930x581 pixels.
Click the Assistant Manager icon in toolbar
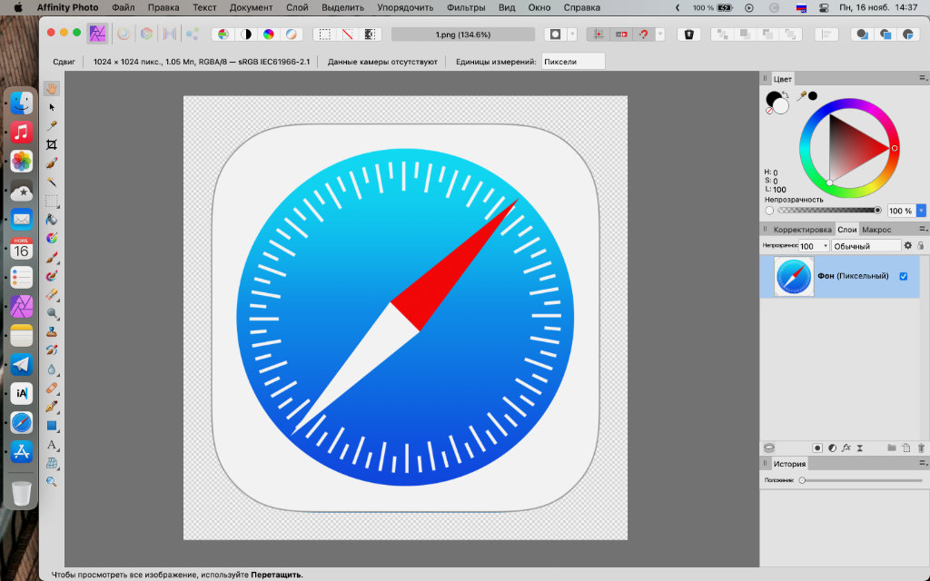pyautogui.click(x=688, y=34)
